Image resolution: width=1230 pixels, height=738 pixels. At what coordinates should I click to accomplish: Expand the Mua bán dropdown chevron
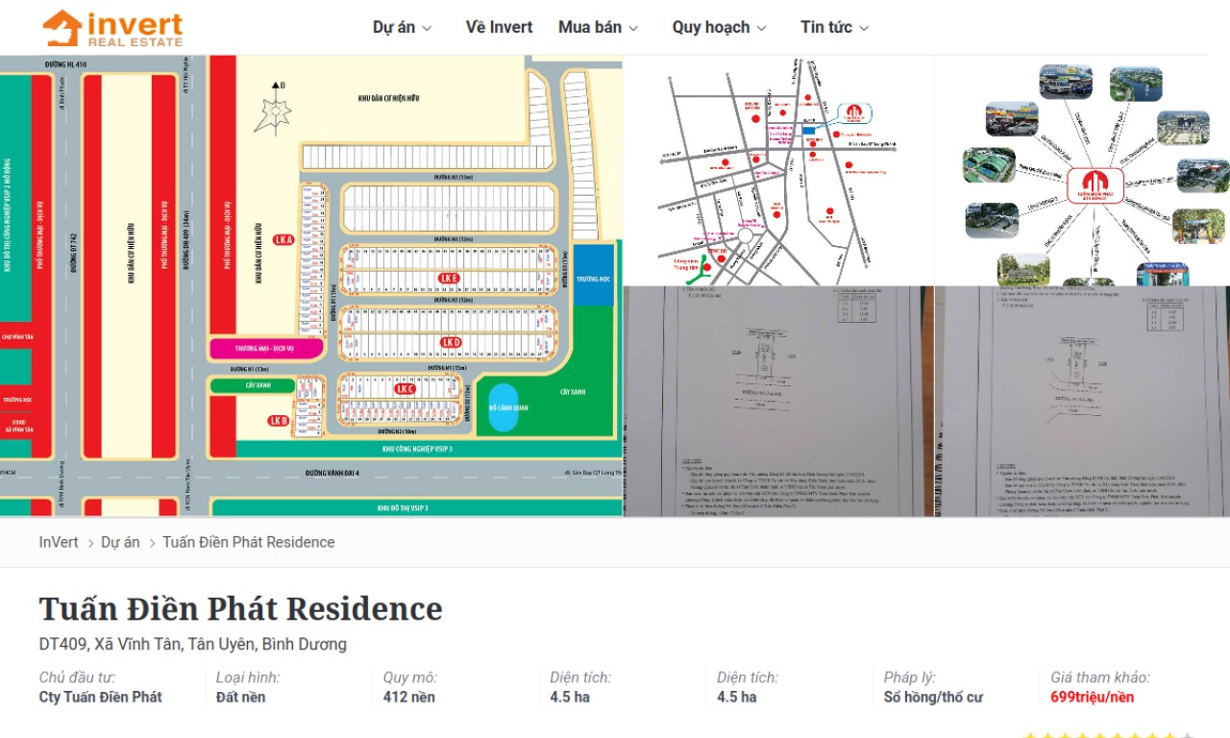tap(633, 28)
